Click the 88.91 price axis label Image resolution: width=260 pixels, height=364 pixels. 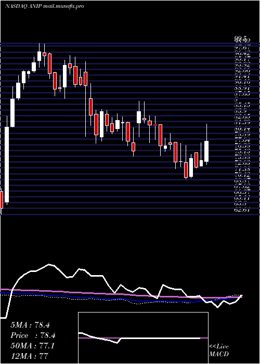coord(241,88)
